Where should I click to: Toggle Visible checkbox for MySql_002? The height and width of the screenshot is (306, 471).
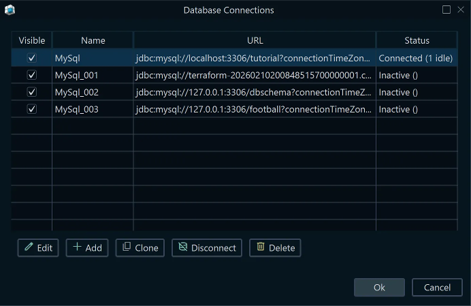click(32, 92)
